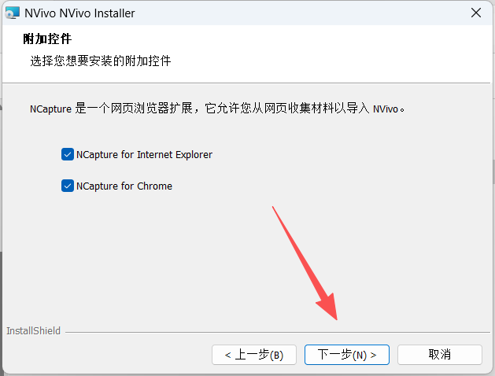Click the NVivo NVivo Installer title text

click(x=79, y=13)
